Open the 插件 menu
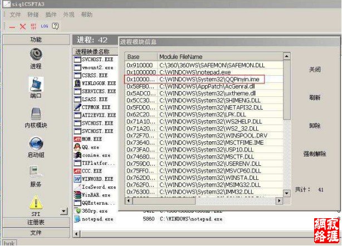 (x=51, y=14)
